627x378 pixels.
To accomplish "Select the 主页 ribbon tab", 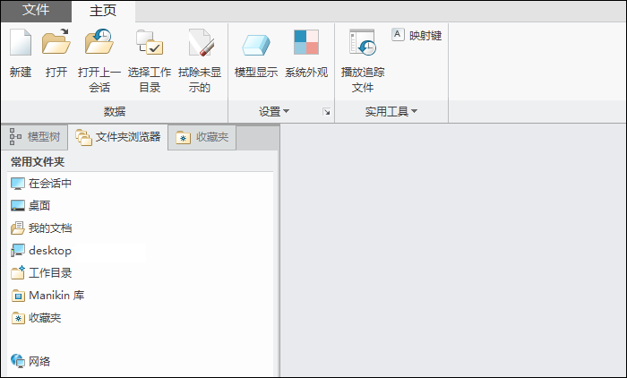I will (103, 11).
